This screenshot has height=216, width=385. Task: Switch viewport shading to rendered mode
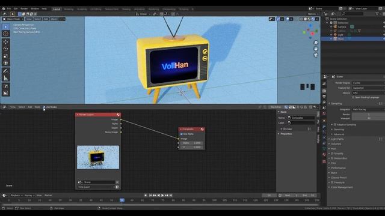[313, 19]
